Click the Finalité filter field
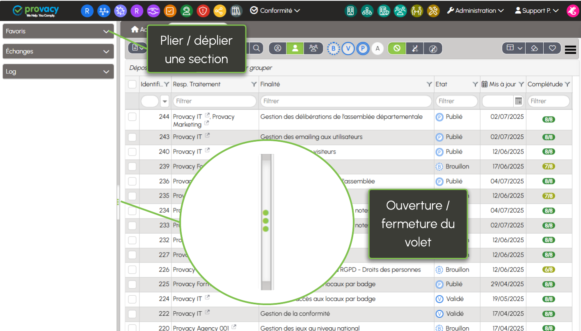Image resolution: width=581 pixels, height=331 pixels. 346,101
